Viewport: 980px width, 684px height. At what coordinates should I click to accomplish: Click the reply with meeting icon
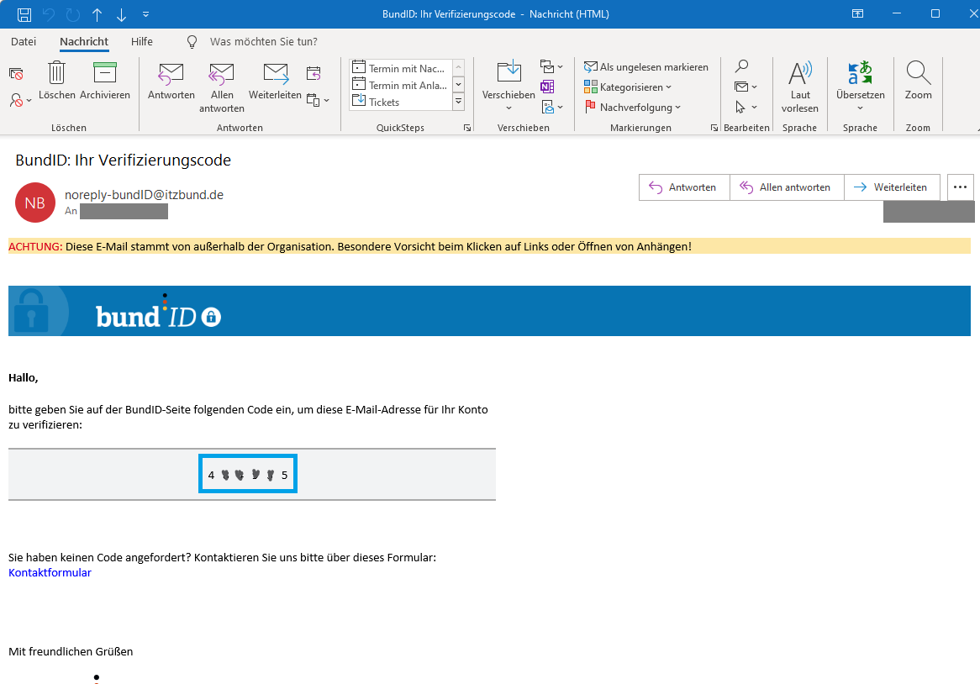coord(313,74)
